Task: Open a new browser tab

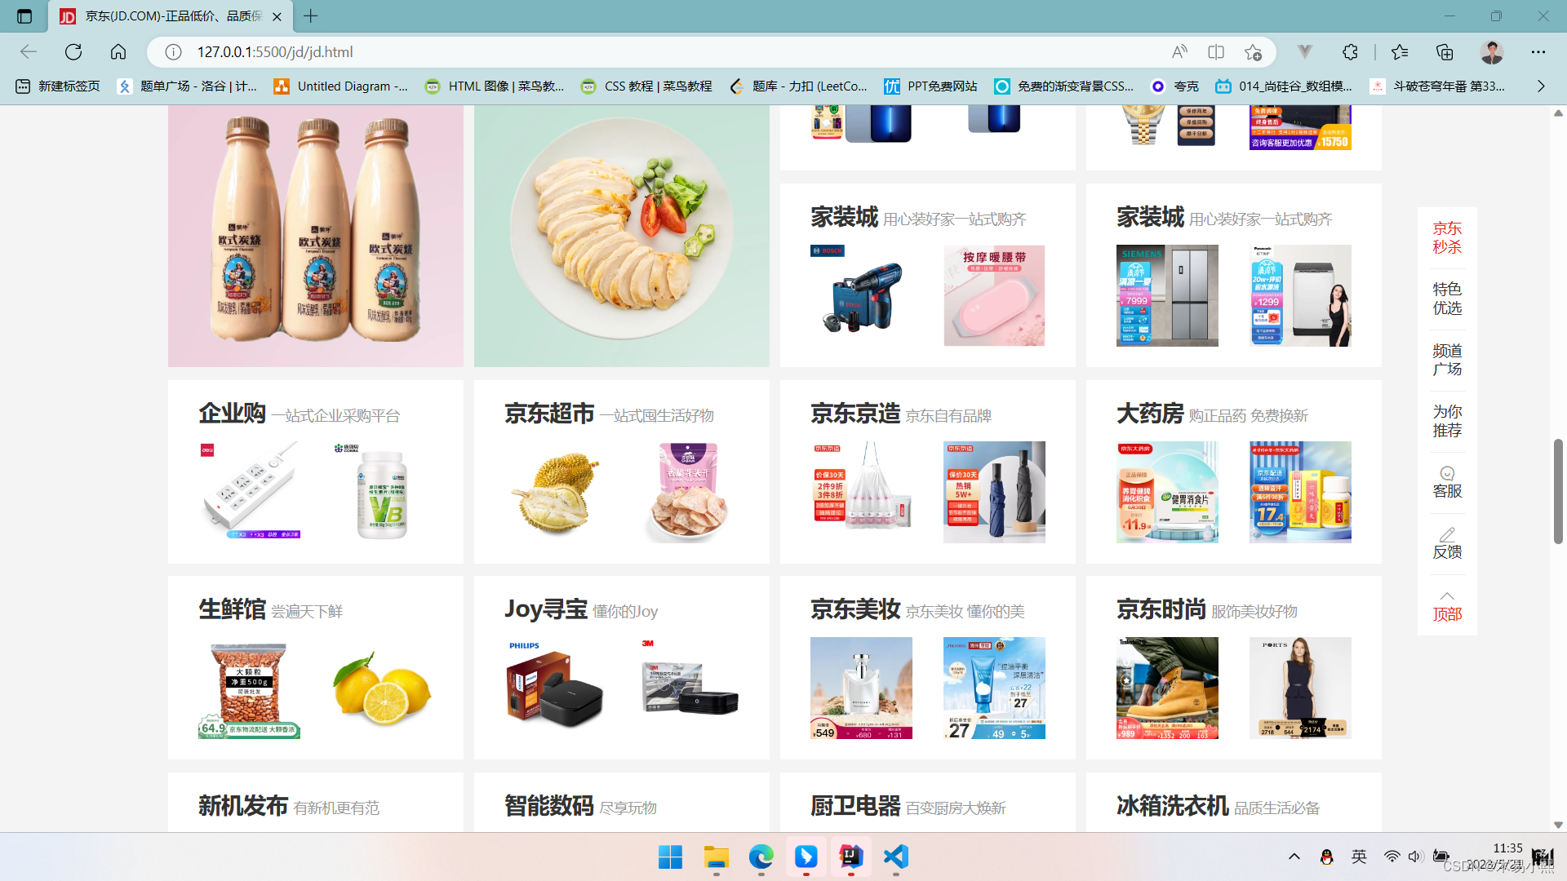Action: tap(311, 16)
